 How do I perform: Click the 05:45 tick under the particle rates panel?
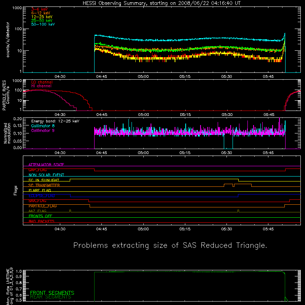(269, 115)
